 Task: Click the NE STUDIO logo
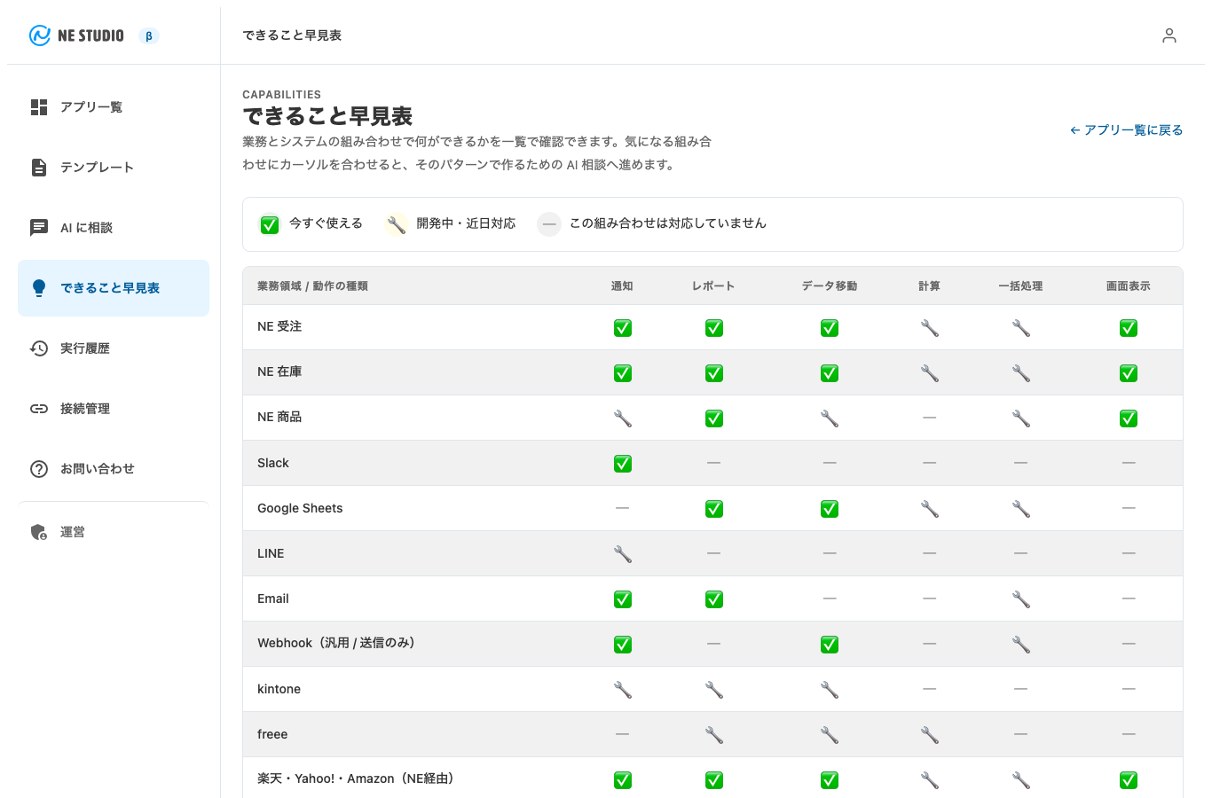click(76, 35)
